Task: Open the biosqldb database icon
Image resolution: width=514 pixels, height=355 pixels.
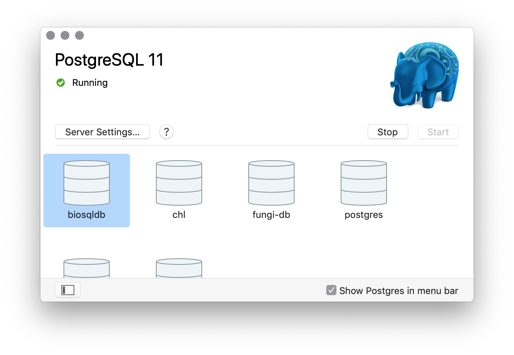Action: point(87,183)
